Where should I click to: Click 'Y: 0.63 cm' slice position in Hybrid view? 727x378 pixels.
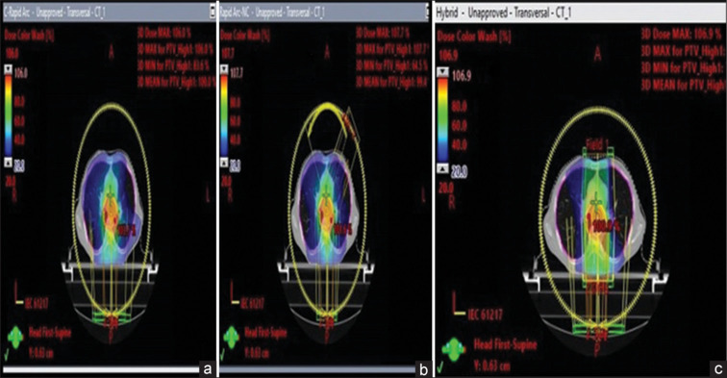[x=492, y=365]
